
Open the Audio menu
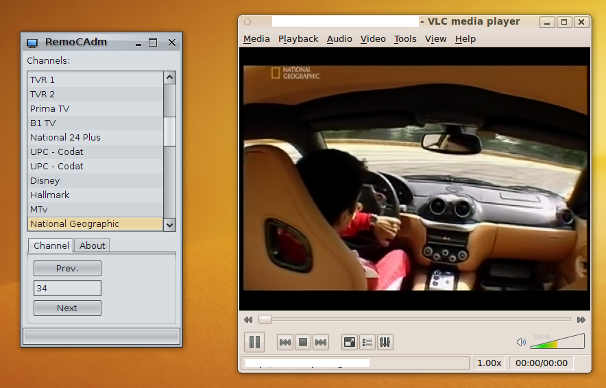point(339,39)
